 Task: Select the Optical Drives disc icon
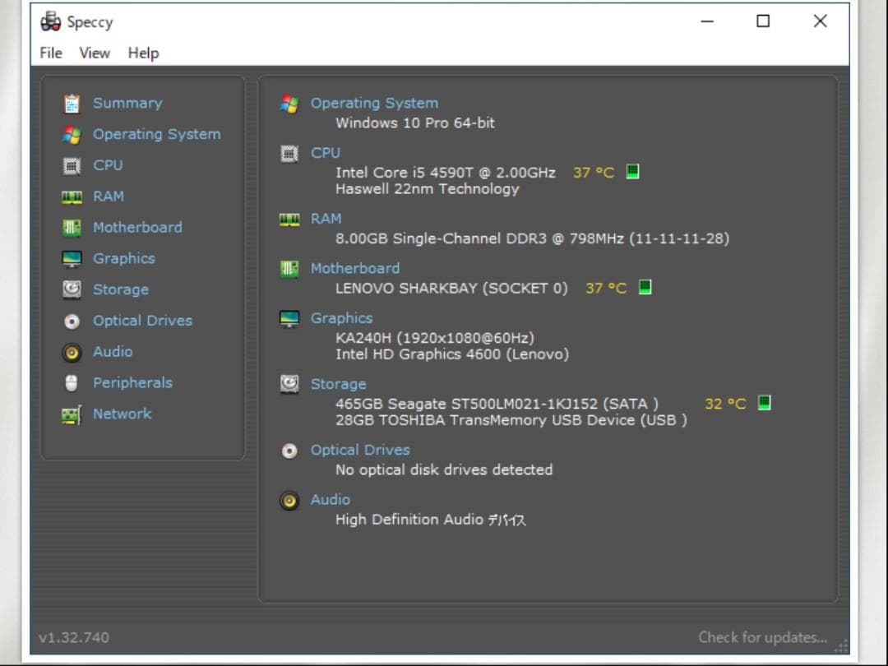coord(72,321)
